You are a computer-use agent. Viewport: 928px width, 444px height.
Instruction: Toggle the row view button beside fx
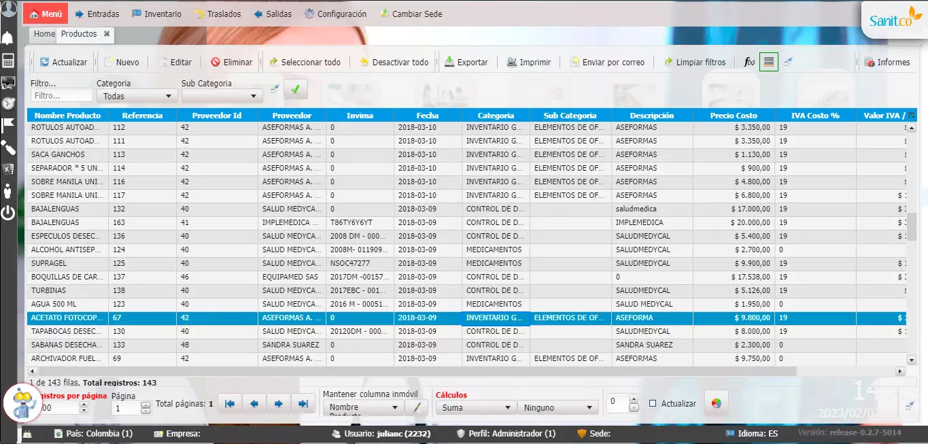pos(769,62)
